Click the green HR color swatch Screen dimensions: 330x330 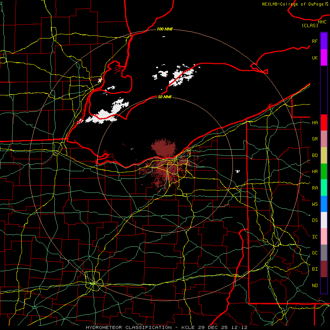(324, 172)
